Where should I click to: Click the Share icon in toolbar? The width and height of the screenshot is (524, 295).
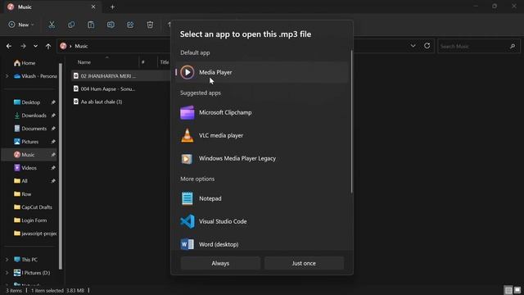click(130, 25)
